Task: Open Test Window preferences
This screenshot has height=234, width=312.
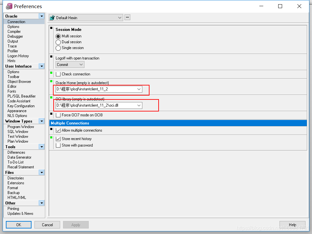Action: coord(18,136)
